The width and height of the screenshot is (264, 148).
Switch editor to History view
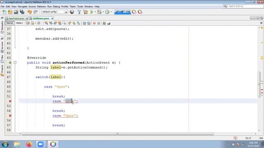(19, 23)
